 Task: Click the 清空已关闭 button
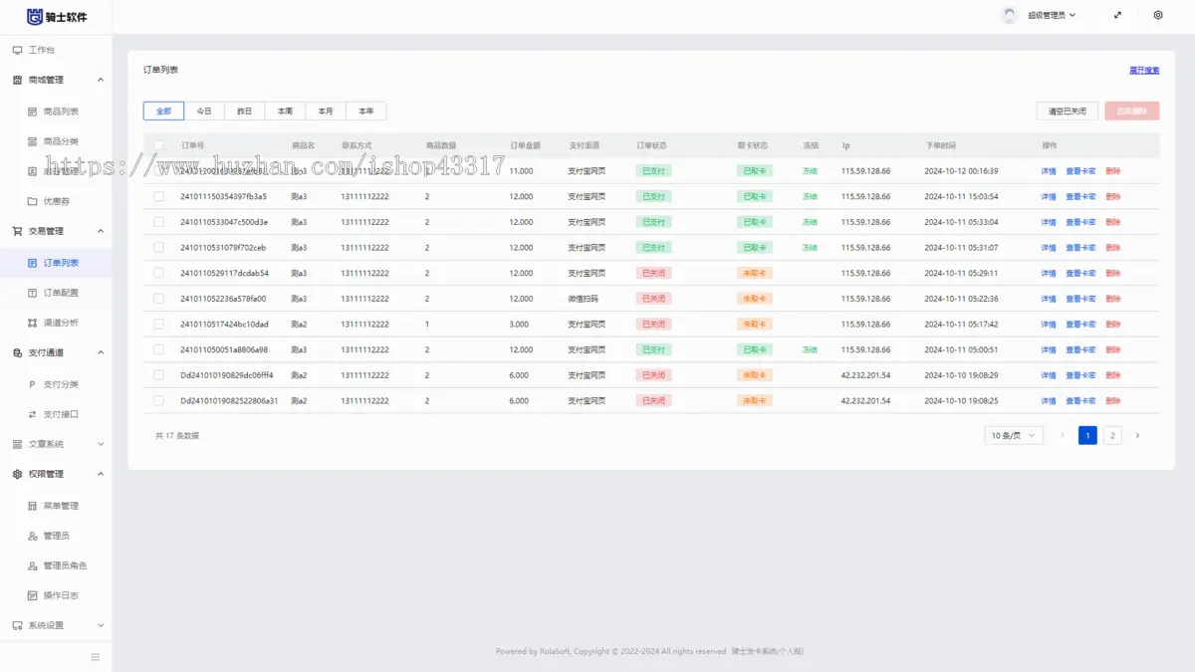click(x=1068, y=112)
